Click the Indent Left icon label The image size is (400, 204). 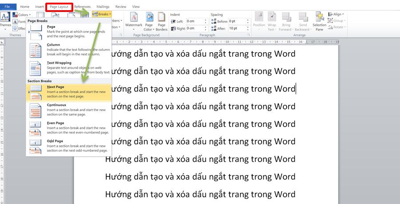coord(178,21)
